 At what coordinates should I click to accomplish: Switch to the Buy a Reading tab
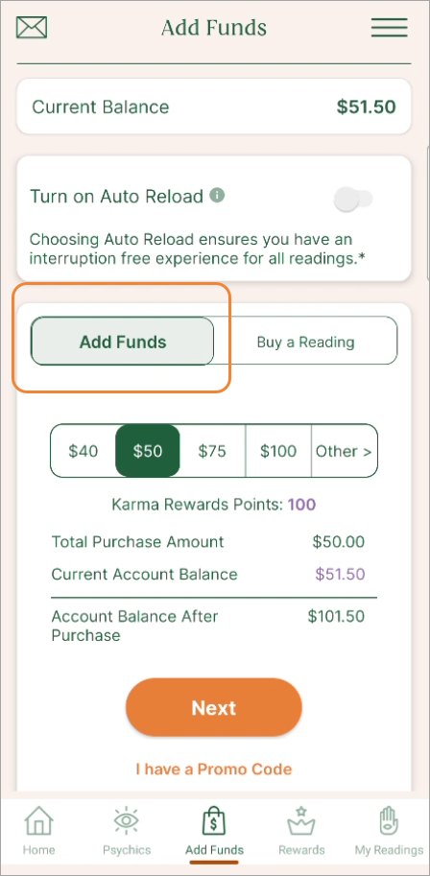tap(306, 342)
